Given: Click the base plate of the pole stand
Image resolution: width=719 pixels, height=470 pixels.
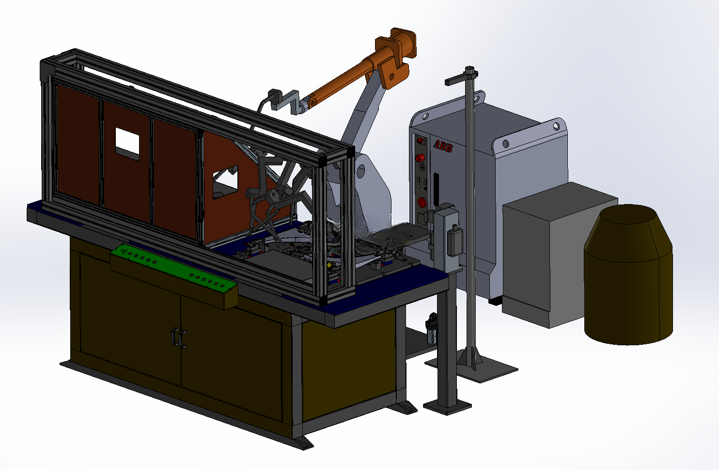Looking at the screenshot, I should (x=471, y=367).
